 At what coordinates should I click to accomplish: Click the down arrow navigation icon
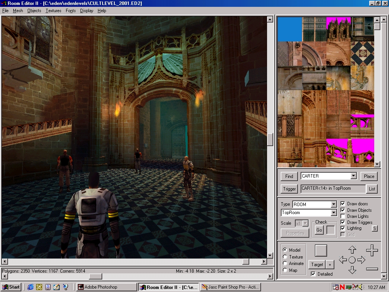click(x=352, y=270)
